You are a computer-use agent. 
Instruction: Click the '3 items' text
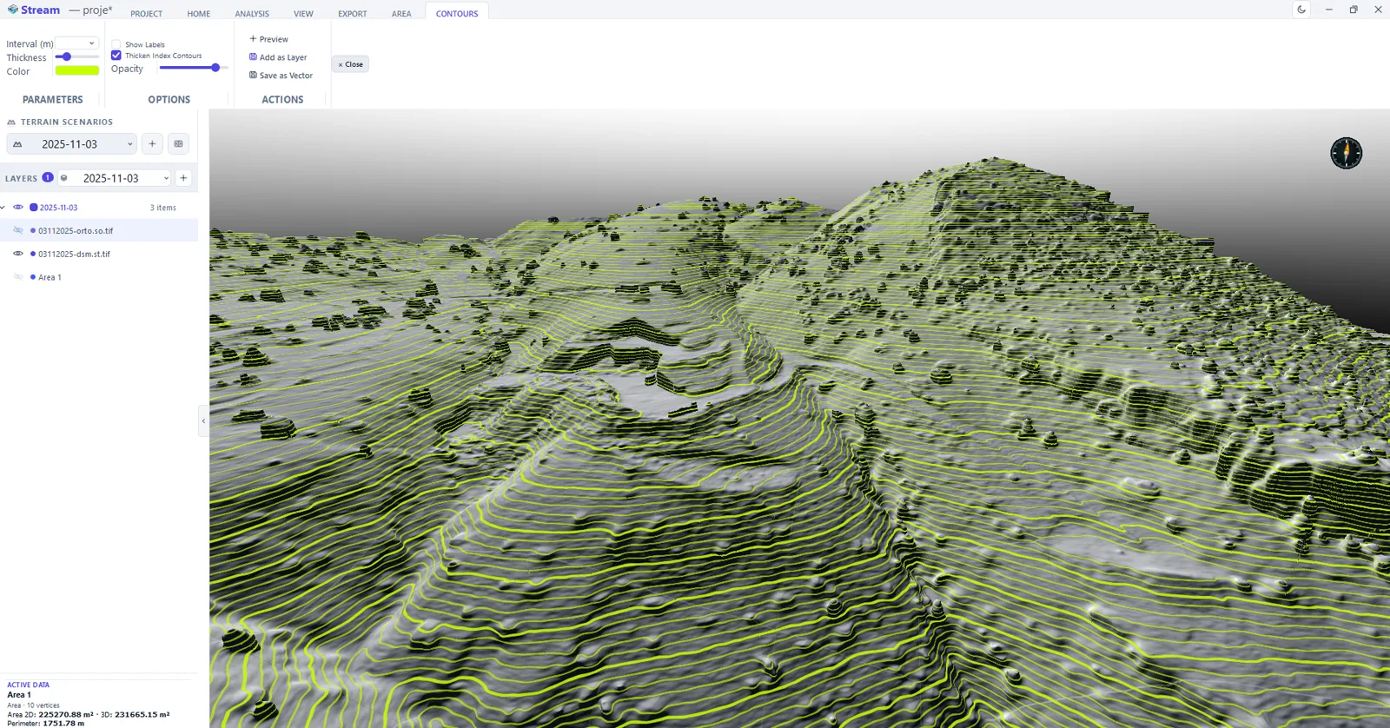[x=163, y=208]
